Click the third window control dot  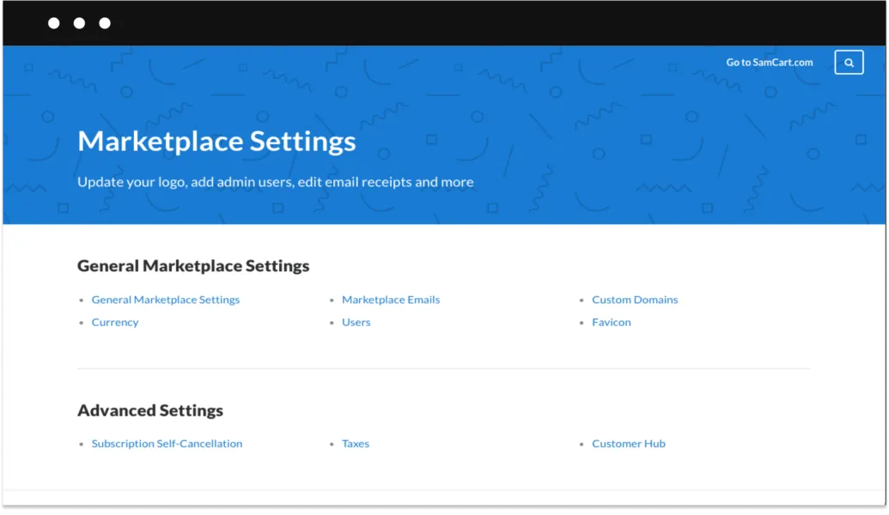tap(105, 23)
